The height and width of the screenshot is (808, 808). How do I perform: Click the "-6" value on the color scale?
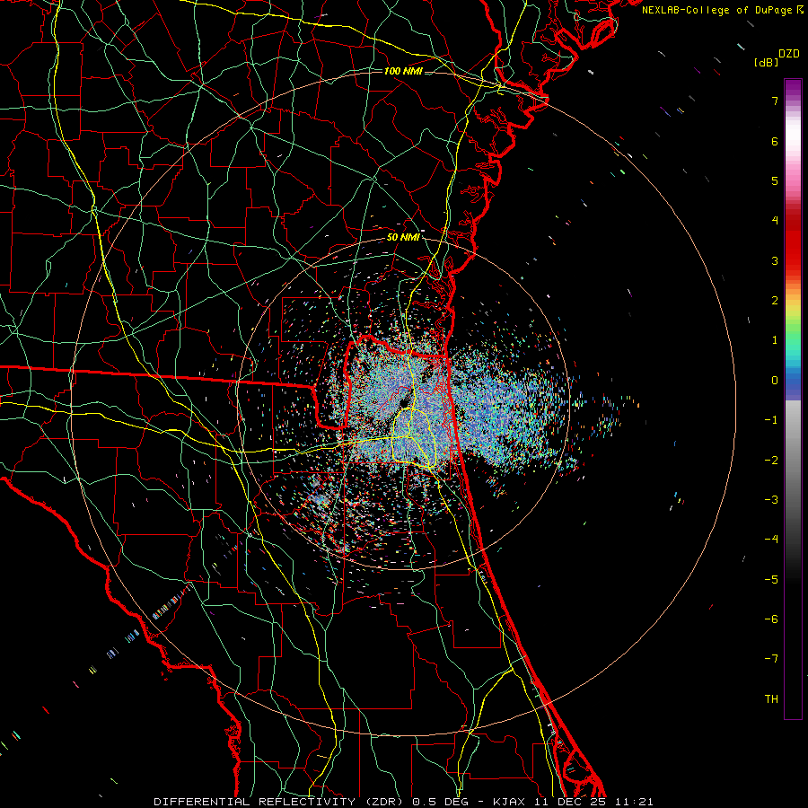(771, 619)
